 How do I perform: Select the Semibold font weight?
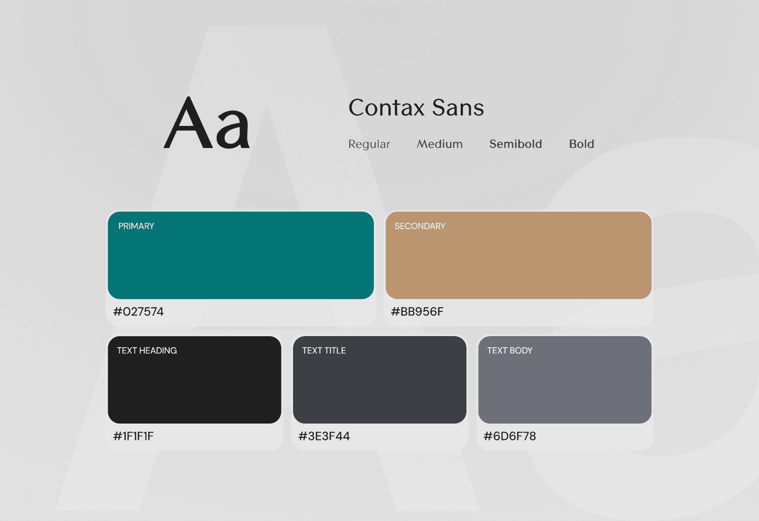[515, 144]
